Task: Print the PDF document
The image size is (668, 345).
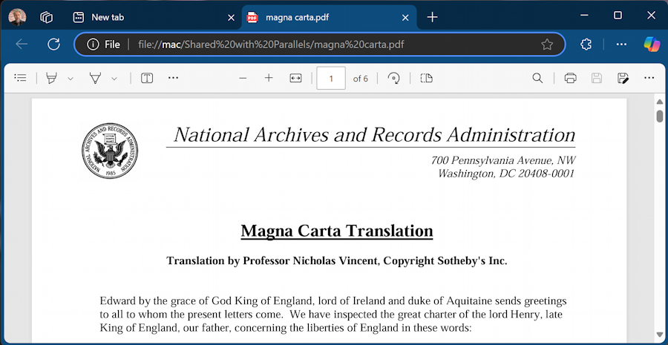Action: click(570, 78)
